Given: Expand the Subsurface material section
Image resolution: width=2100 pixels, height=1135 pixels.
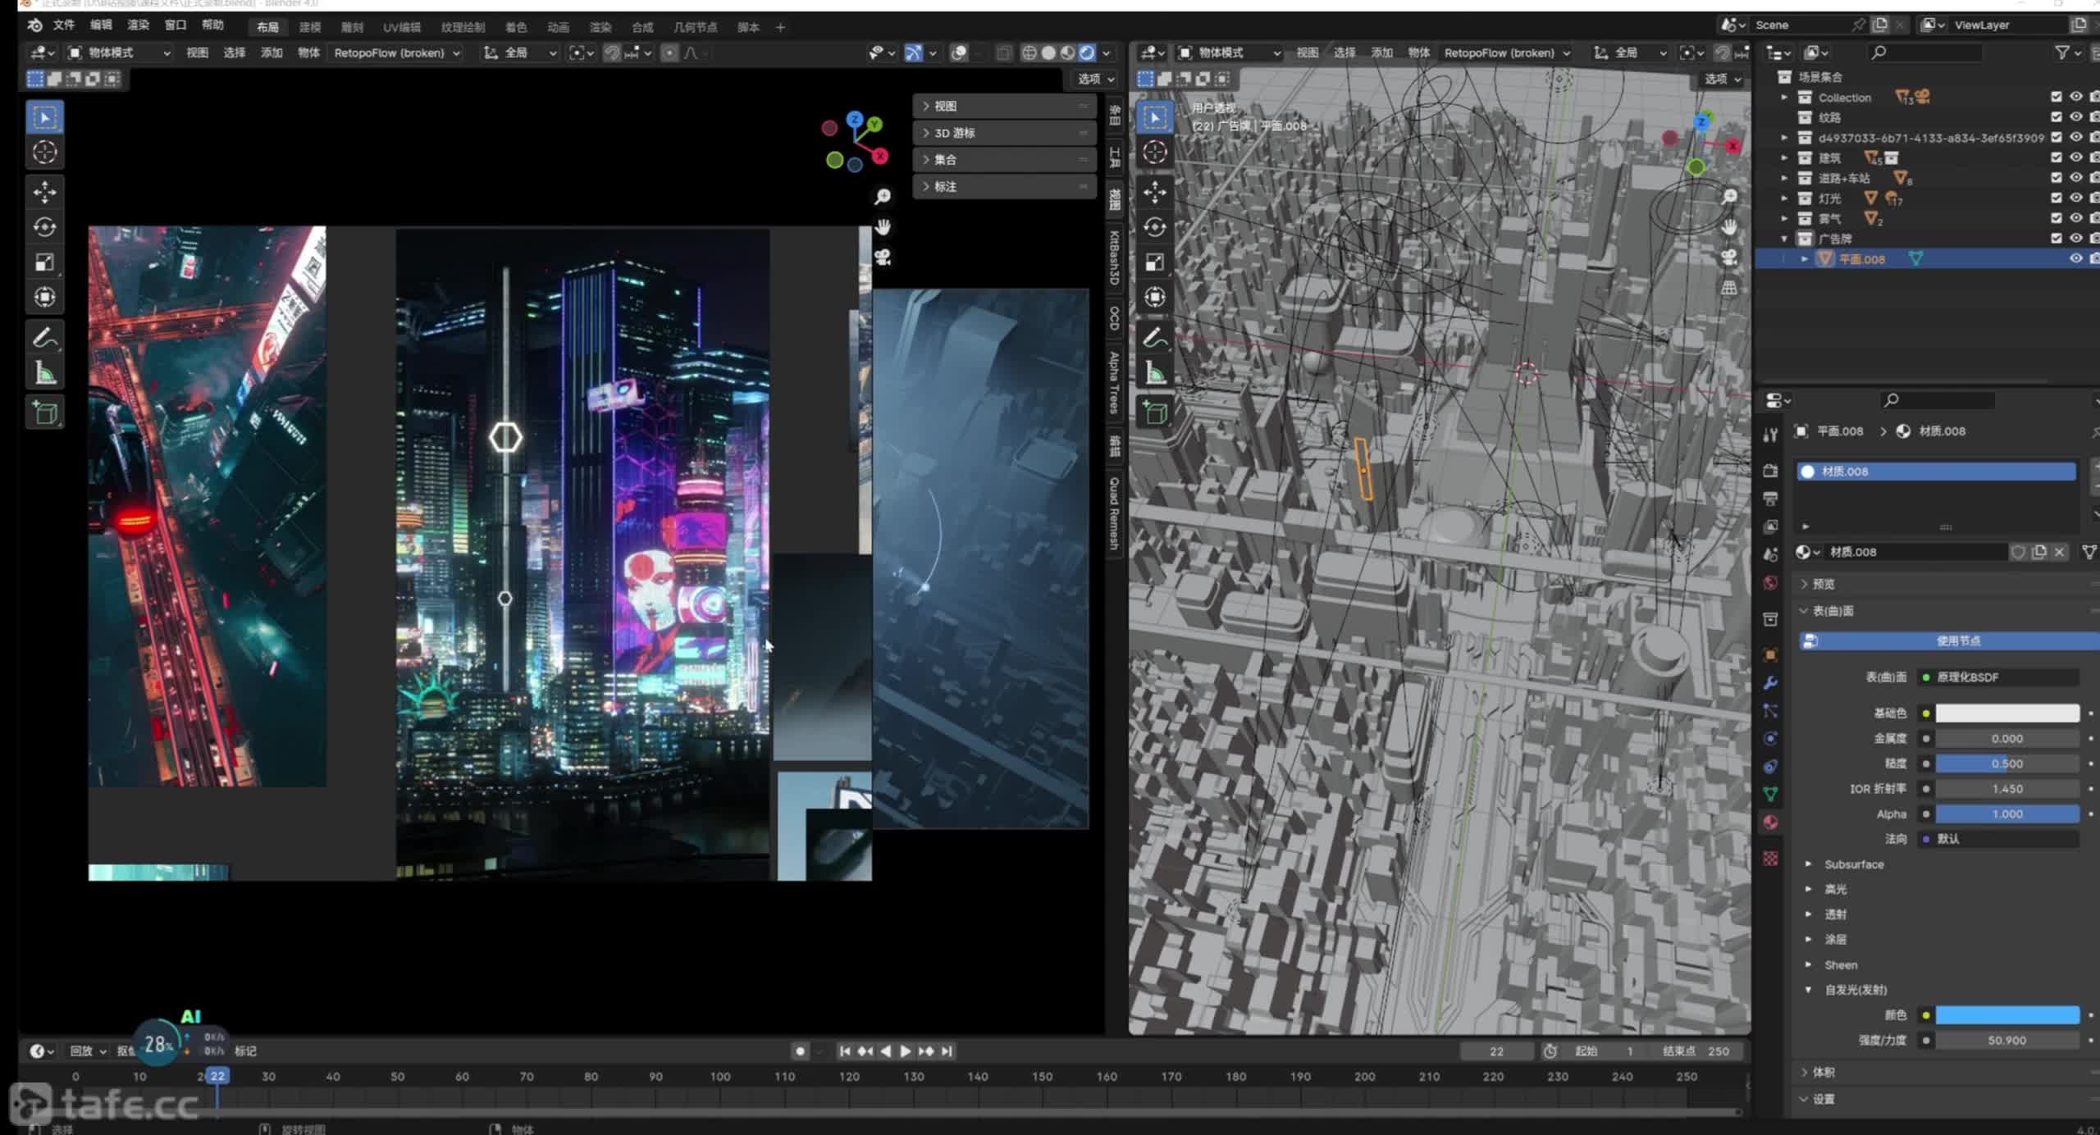Looking at the screenshot, I should (x=1853, y=864).
